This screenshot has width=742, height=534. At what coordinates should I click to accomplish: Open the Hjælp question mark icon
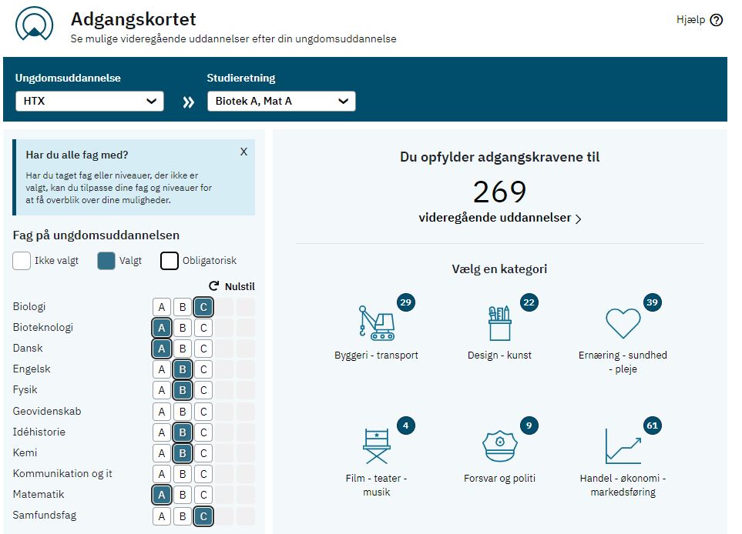tap(717, 20)
